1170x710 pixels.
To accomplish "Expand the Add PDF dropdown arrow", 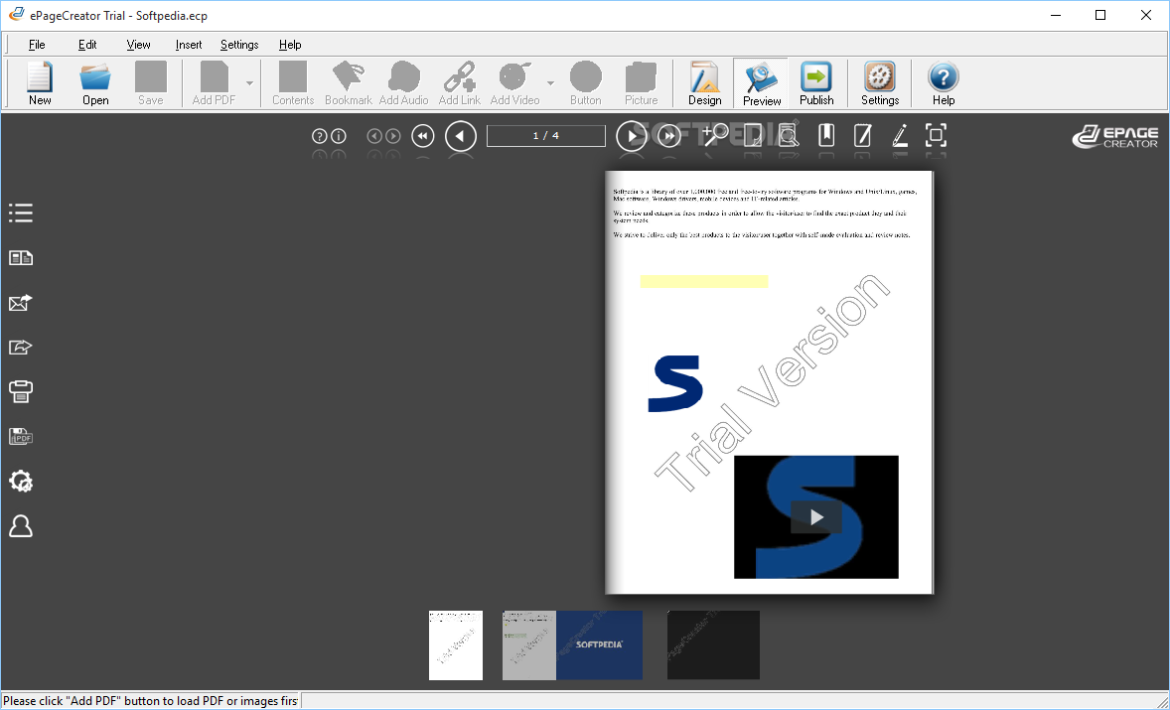I will 250,83.
